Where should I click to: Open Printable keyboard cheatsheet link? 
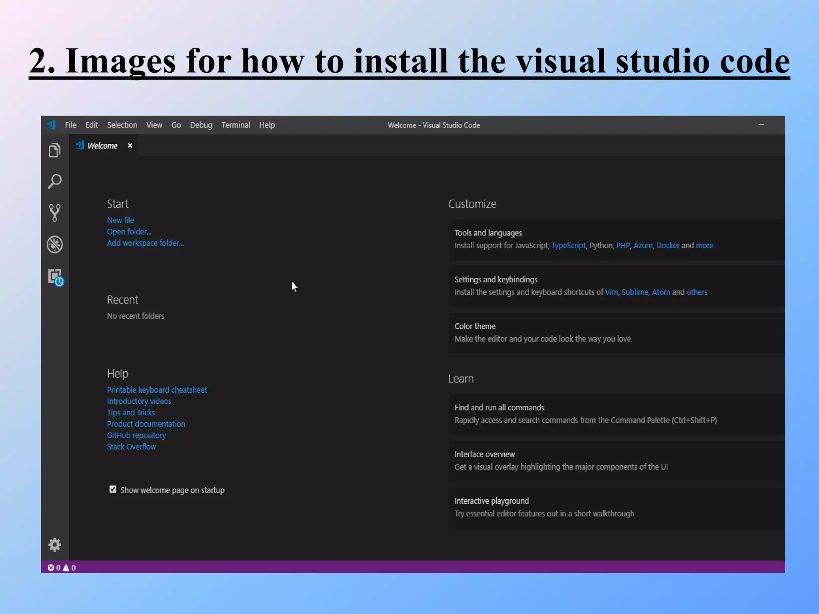coord(157,390)
